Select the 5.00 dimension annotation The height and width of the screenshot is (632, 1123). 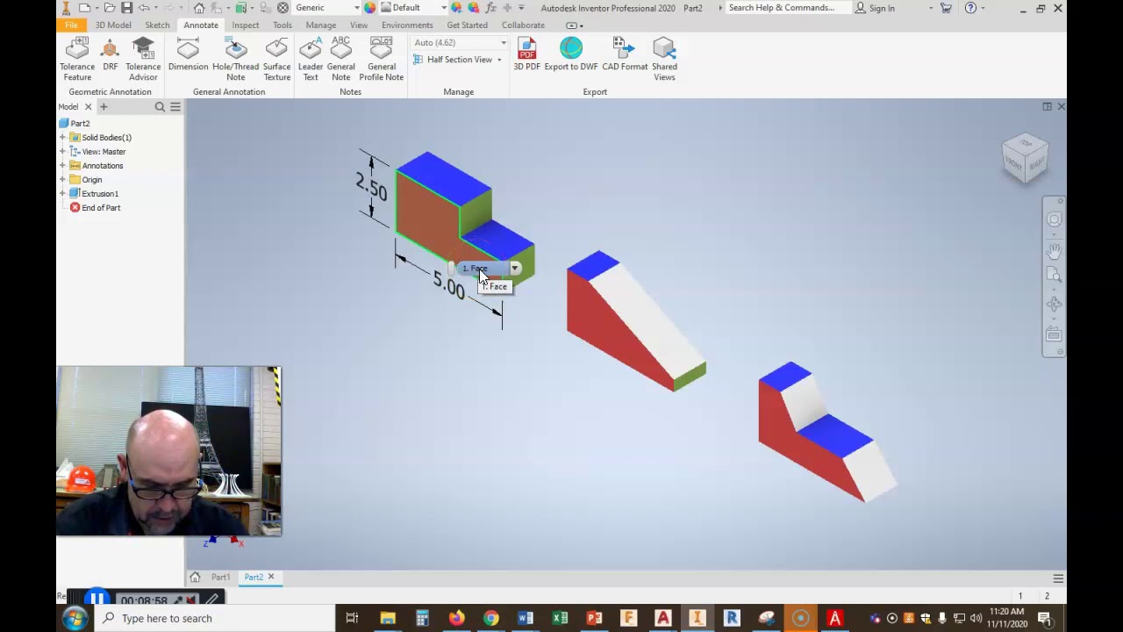pos(448,285)
